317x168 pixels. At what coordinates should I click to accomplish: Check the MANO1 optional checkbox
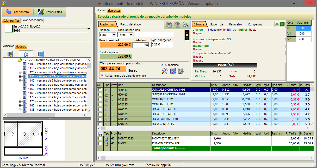(100, 143)
